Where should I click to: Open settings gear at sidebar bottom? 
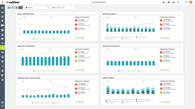2,103
